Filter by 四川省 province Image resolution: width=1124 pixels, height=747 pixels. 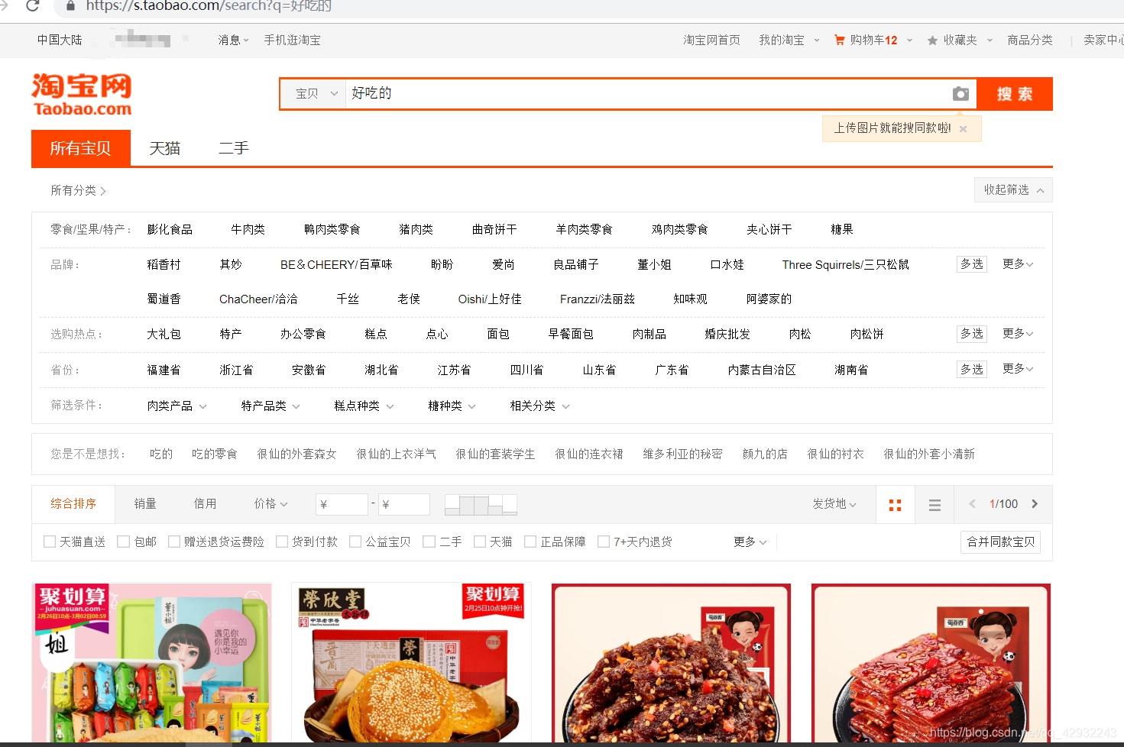pos(526,370)
